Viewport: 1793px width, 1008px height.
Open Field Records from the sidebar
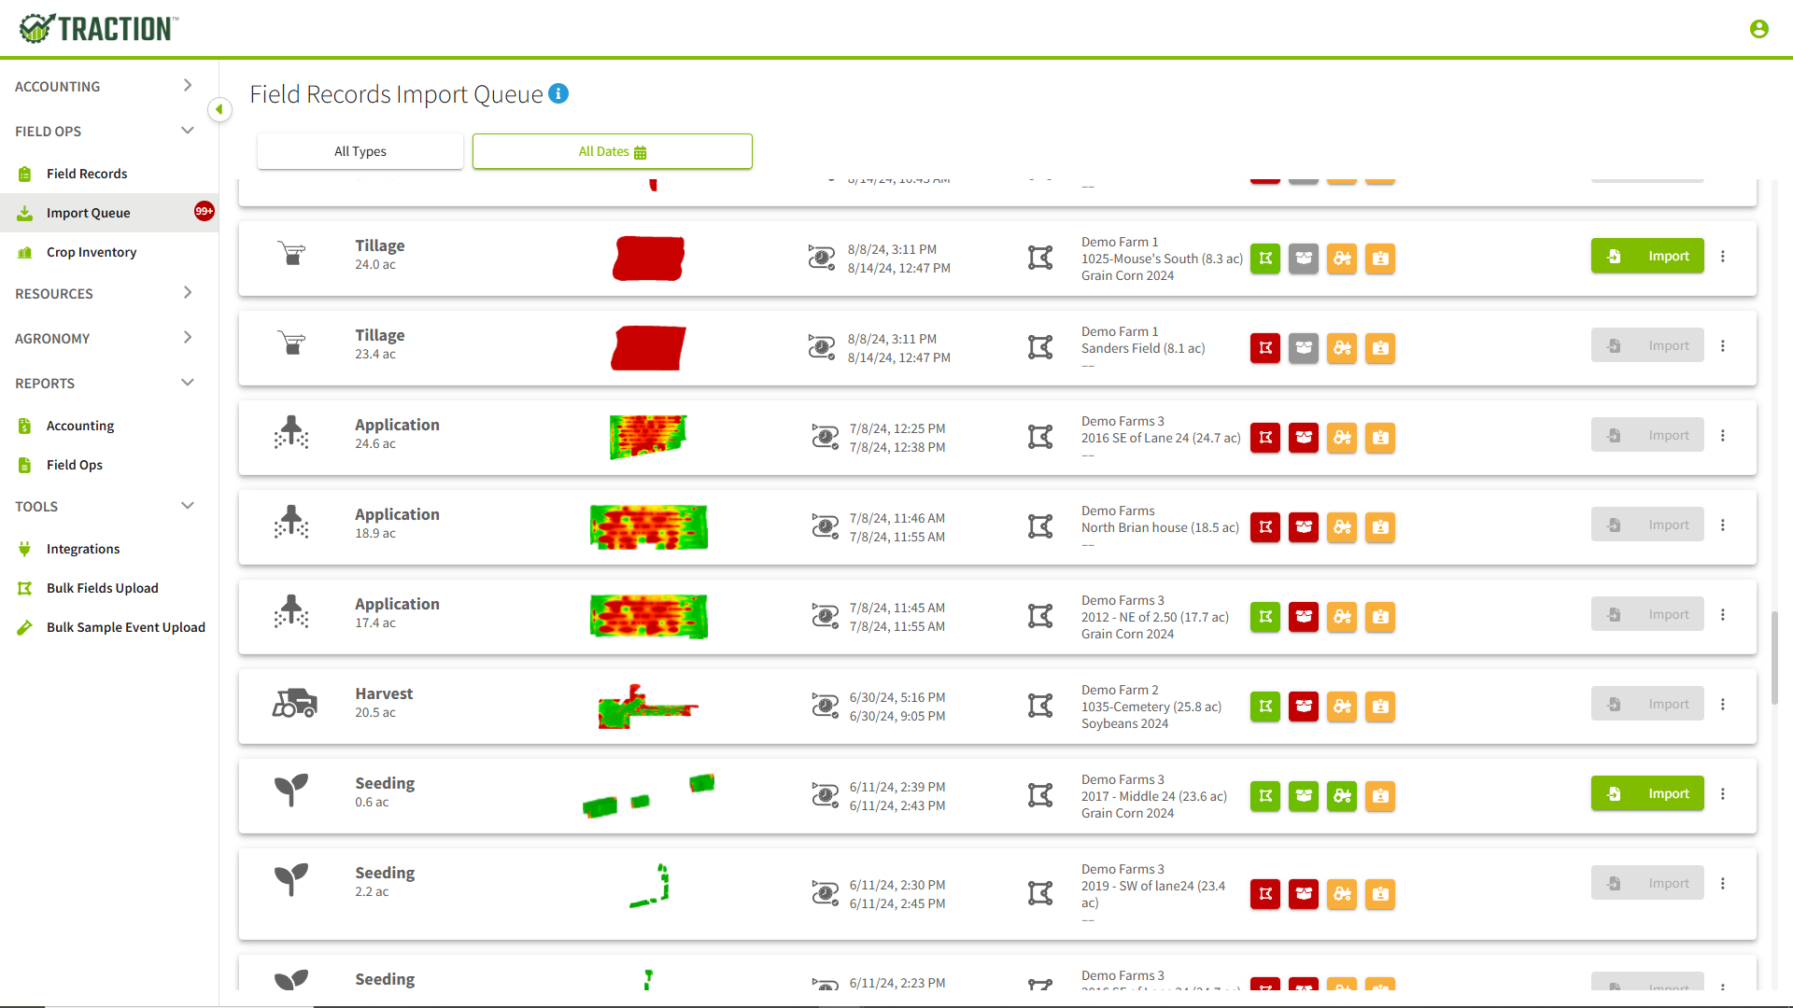coord(24,173)
